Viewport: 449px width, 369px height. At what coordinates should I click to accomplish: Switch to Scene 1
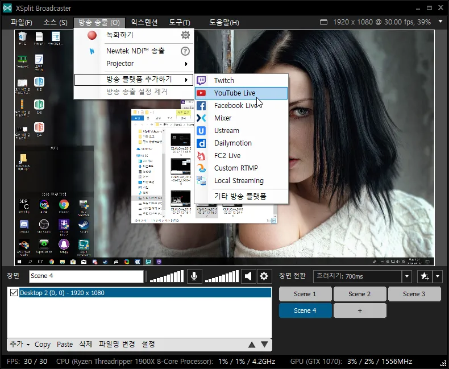pyautogui.click(x=305, y=294)
